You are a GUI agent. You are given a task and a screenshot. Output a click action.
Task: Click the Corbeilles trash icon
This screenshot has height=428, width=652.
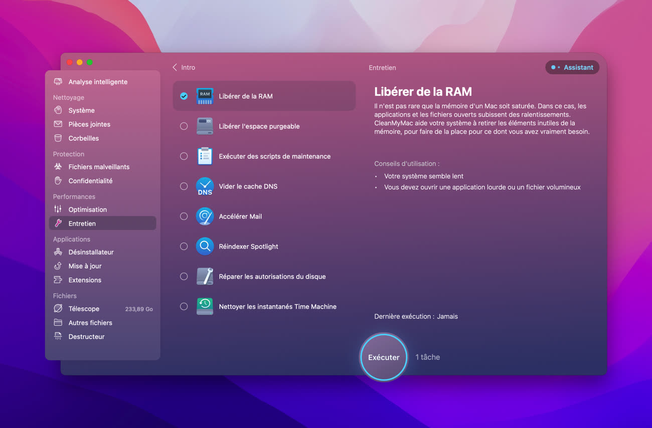(x=58, y=138)
